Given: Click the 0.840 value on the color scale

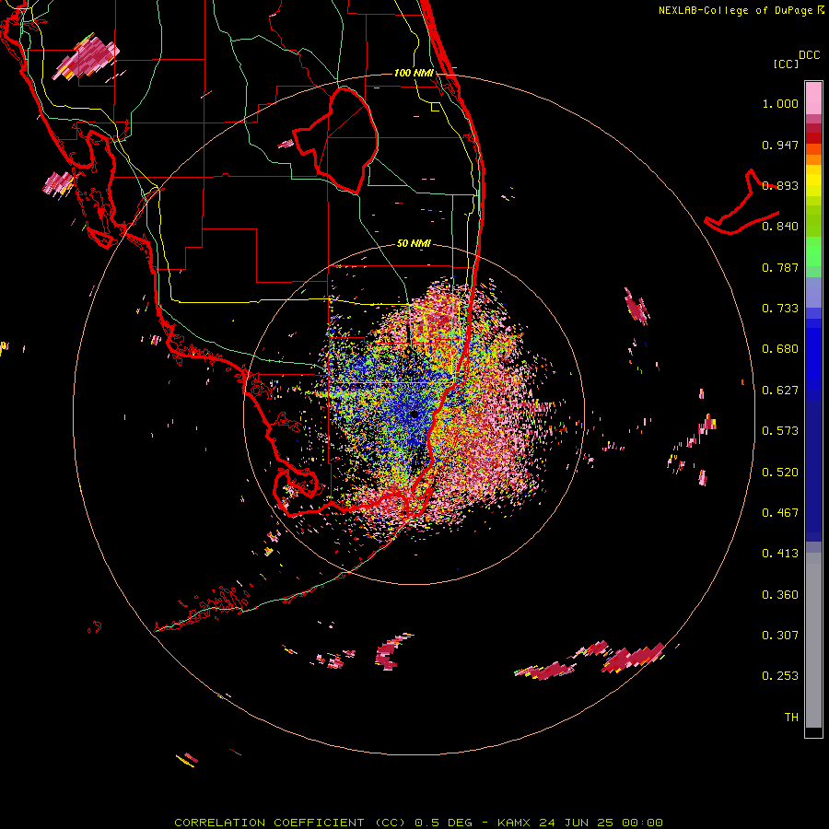Looking at the screenshot, I should coord(780,227).
